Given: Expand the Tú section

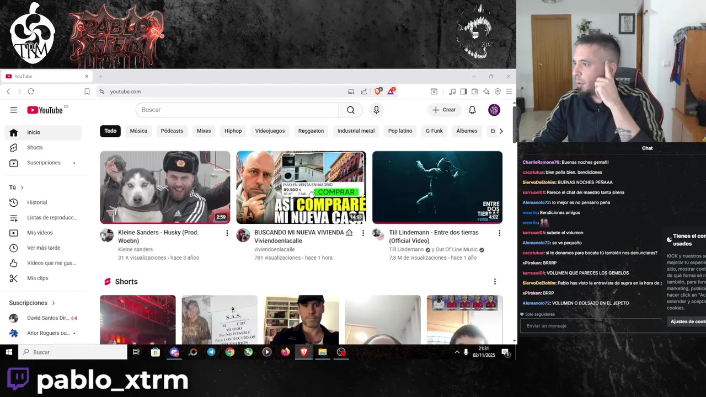Looking at the screenshot, I should click(x=16, y=187).
